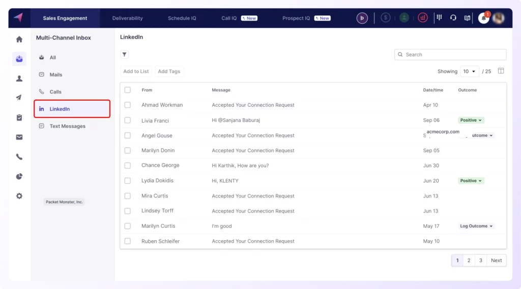Tick the checkbox for Angel Gouse

128,135
